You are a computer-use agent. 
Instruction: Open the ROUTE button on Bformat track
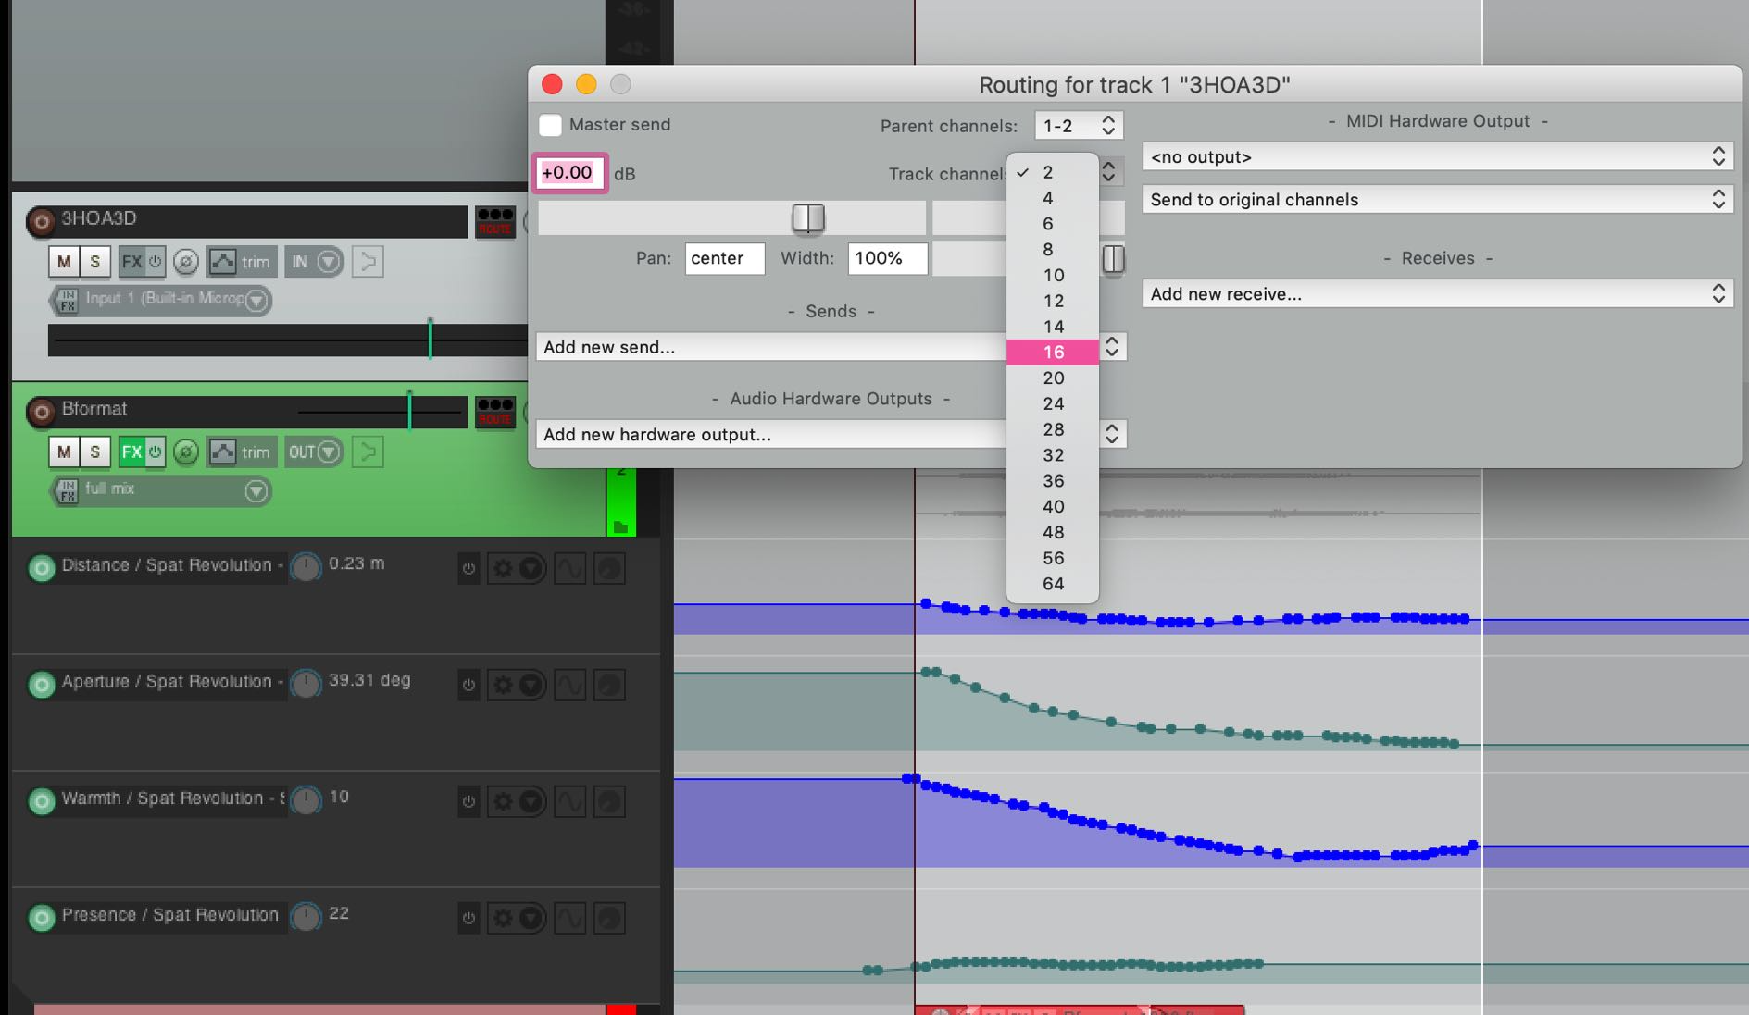pyautogui.click(x=494, y=412)
